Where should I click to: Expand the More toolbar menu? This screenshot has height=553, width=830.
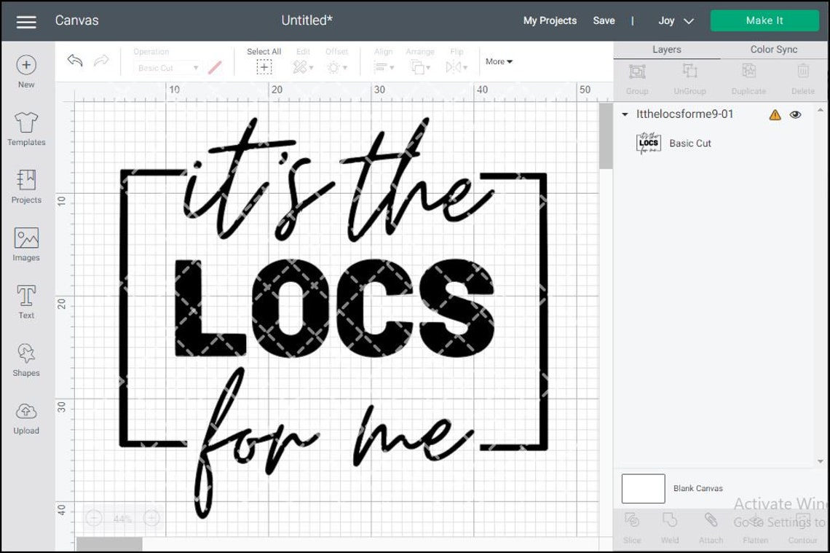coord(499,61)
